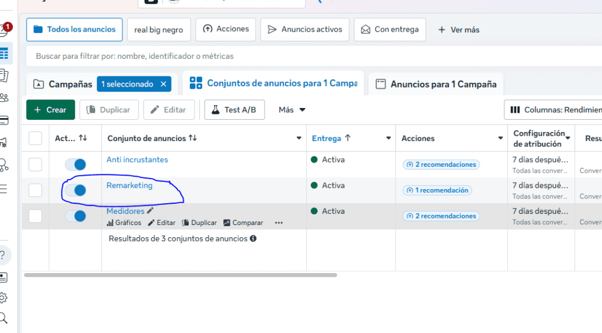Open 1 recomendación for Remarketing
The image size is (602, 333).
437,190
